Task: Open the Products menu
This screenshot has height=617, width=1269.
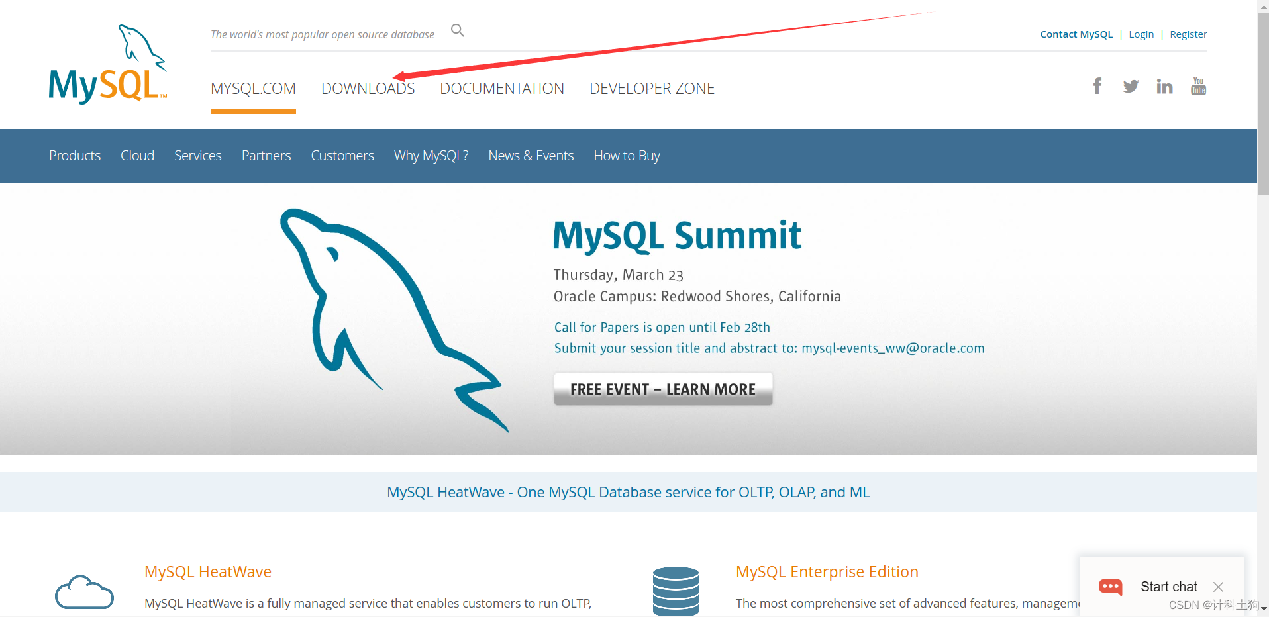Action: pos(75,156)
